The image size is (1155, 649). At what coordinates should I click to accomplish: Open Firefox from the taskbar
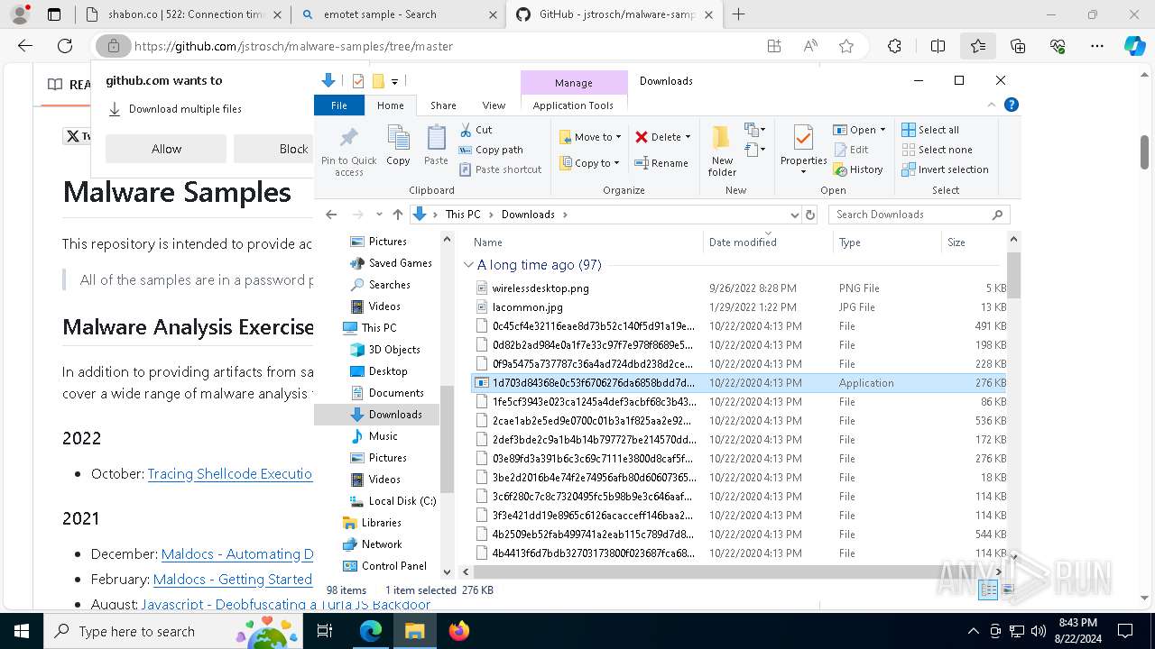click(x=459, y=631)
